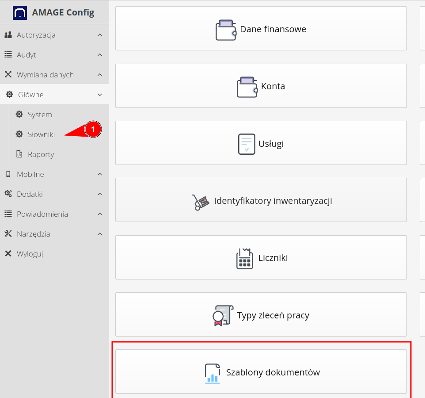Select Wymiana danych menu item
425x398 pixels.
tap(45, 75)
